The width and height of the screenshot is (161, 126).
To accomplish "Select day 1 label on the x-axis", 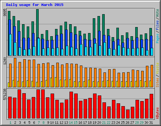I will tap(10, 123).
